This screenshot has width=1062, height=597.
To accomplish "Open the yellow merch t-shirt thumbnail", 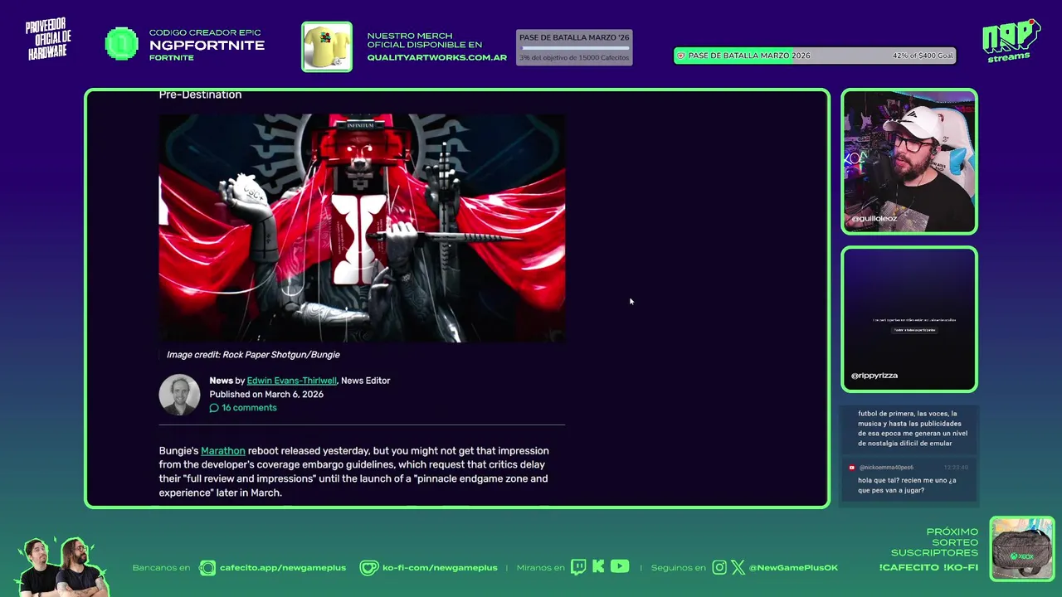I will 327,46.
